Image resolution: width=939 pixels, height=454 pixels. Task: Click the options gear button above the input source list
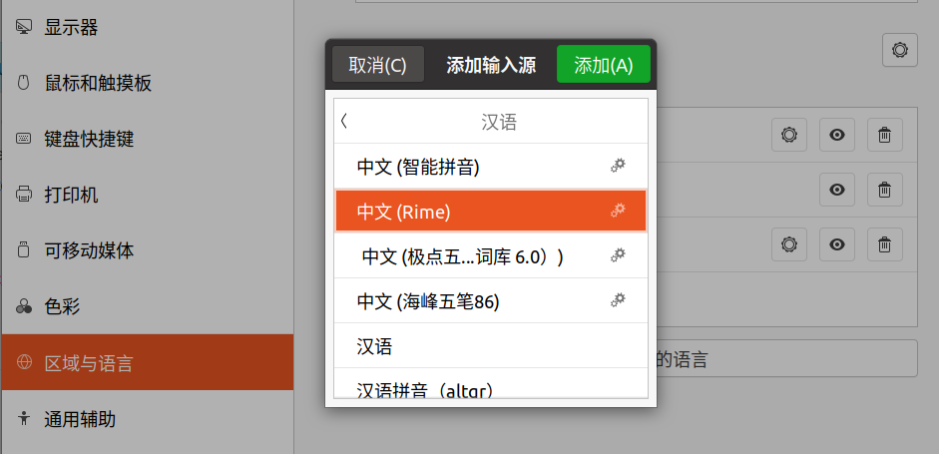click(899, 50)
